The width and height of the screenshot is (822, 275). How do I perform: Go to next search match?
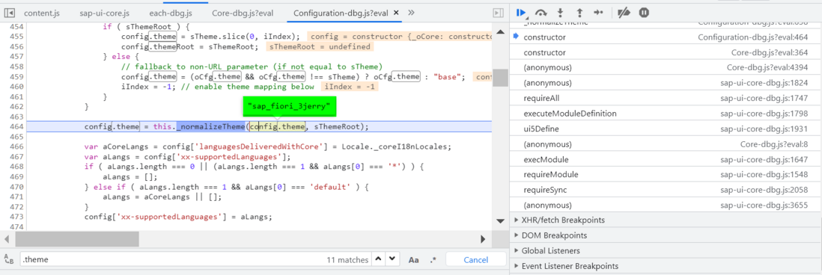pyautogui.click(x=392, y=259)
